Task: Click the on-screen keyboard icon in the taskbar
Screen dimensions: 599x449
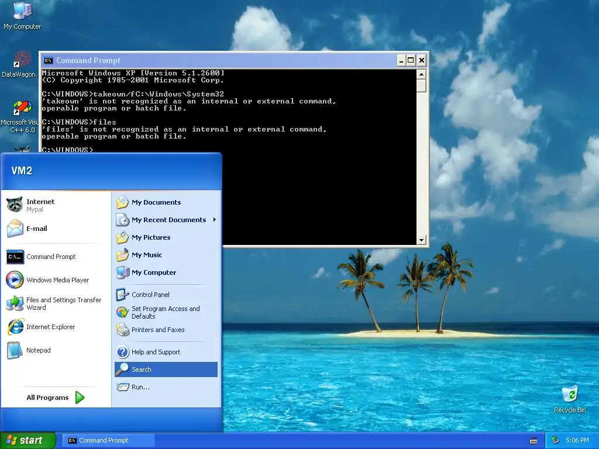Action: (x=533, y=441)
